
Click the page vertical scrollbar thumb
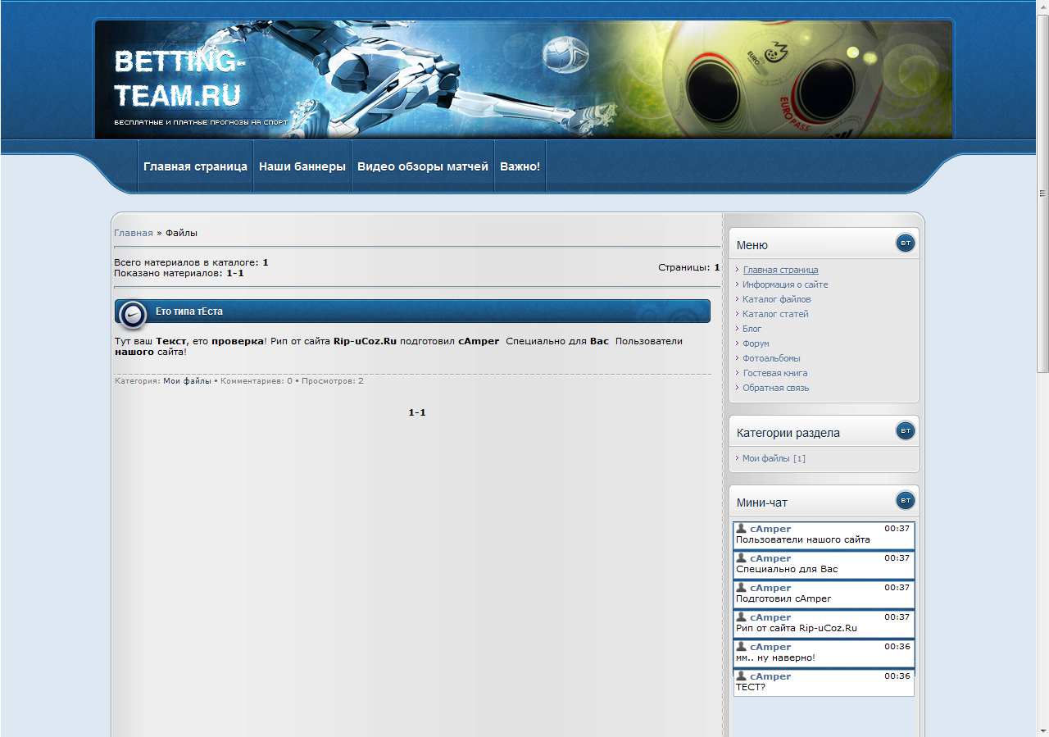[x=1042, y=193]
